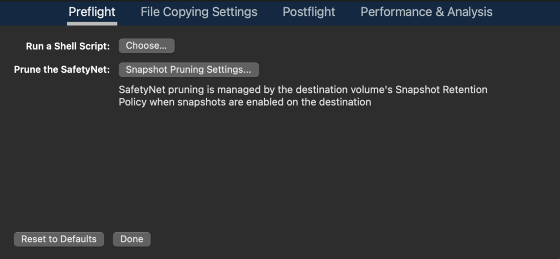Configure SafetyNet snapshot pruning settings
560x259 pixels.
(189, 70)
